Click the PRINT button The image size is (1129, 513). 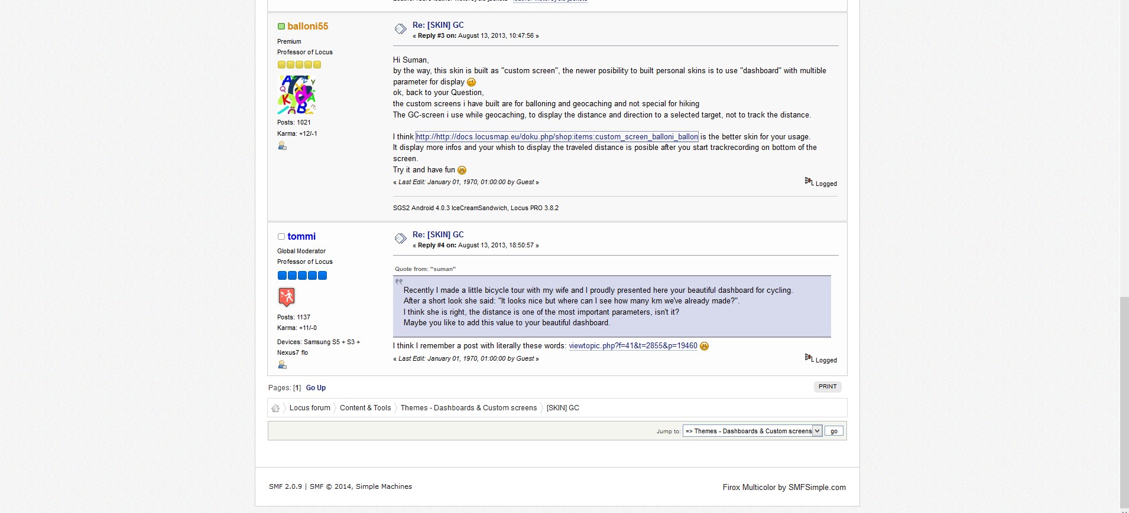pos(827,387)
